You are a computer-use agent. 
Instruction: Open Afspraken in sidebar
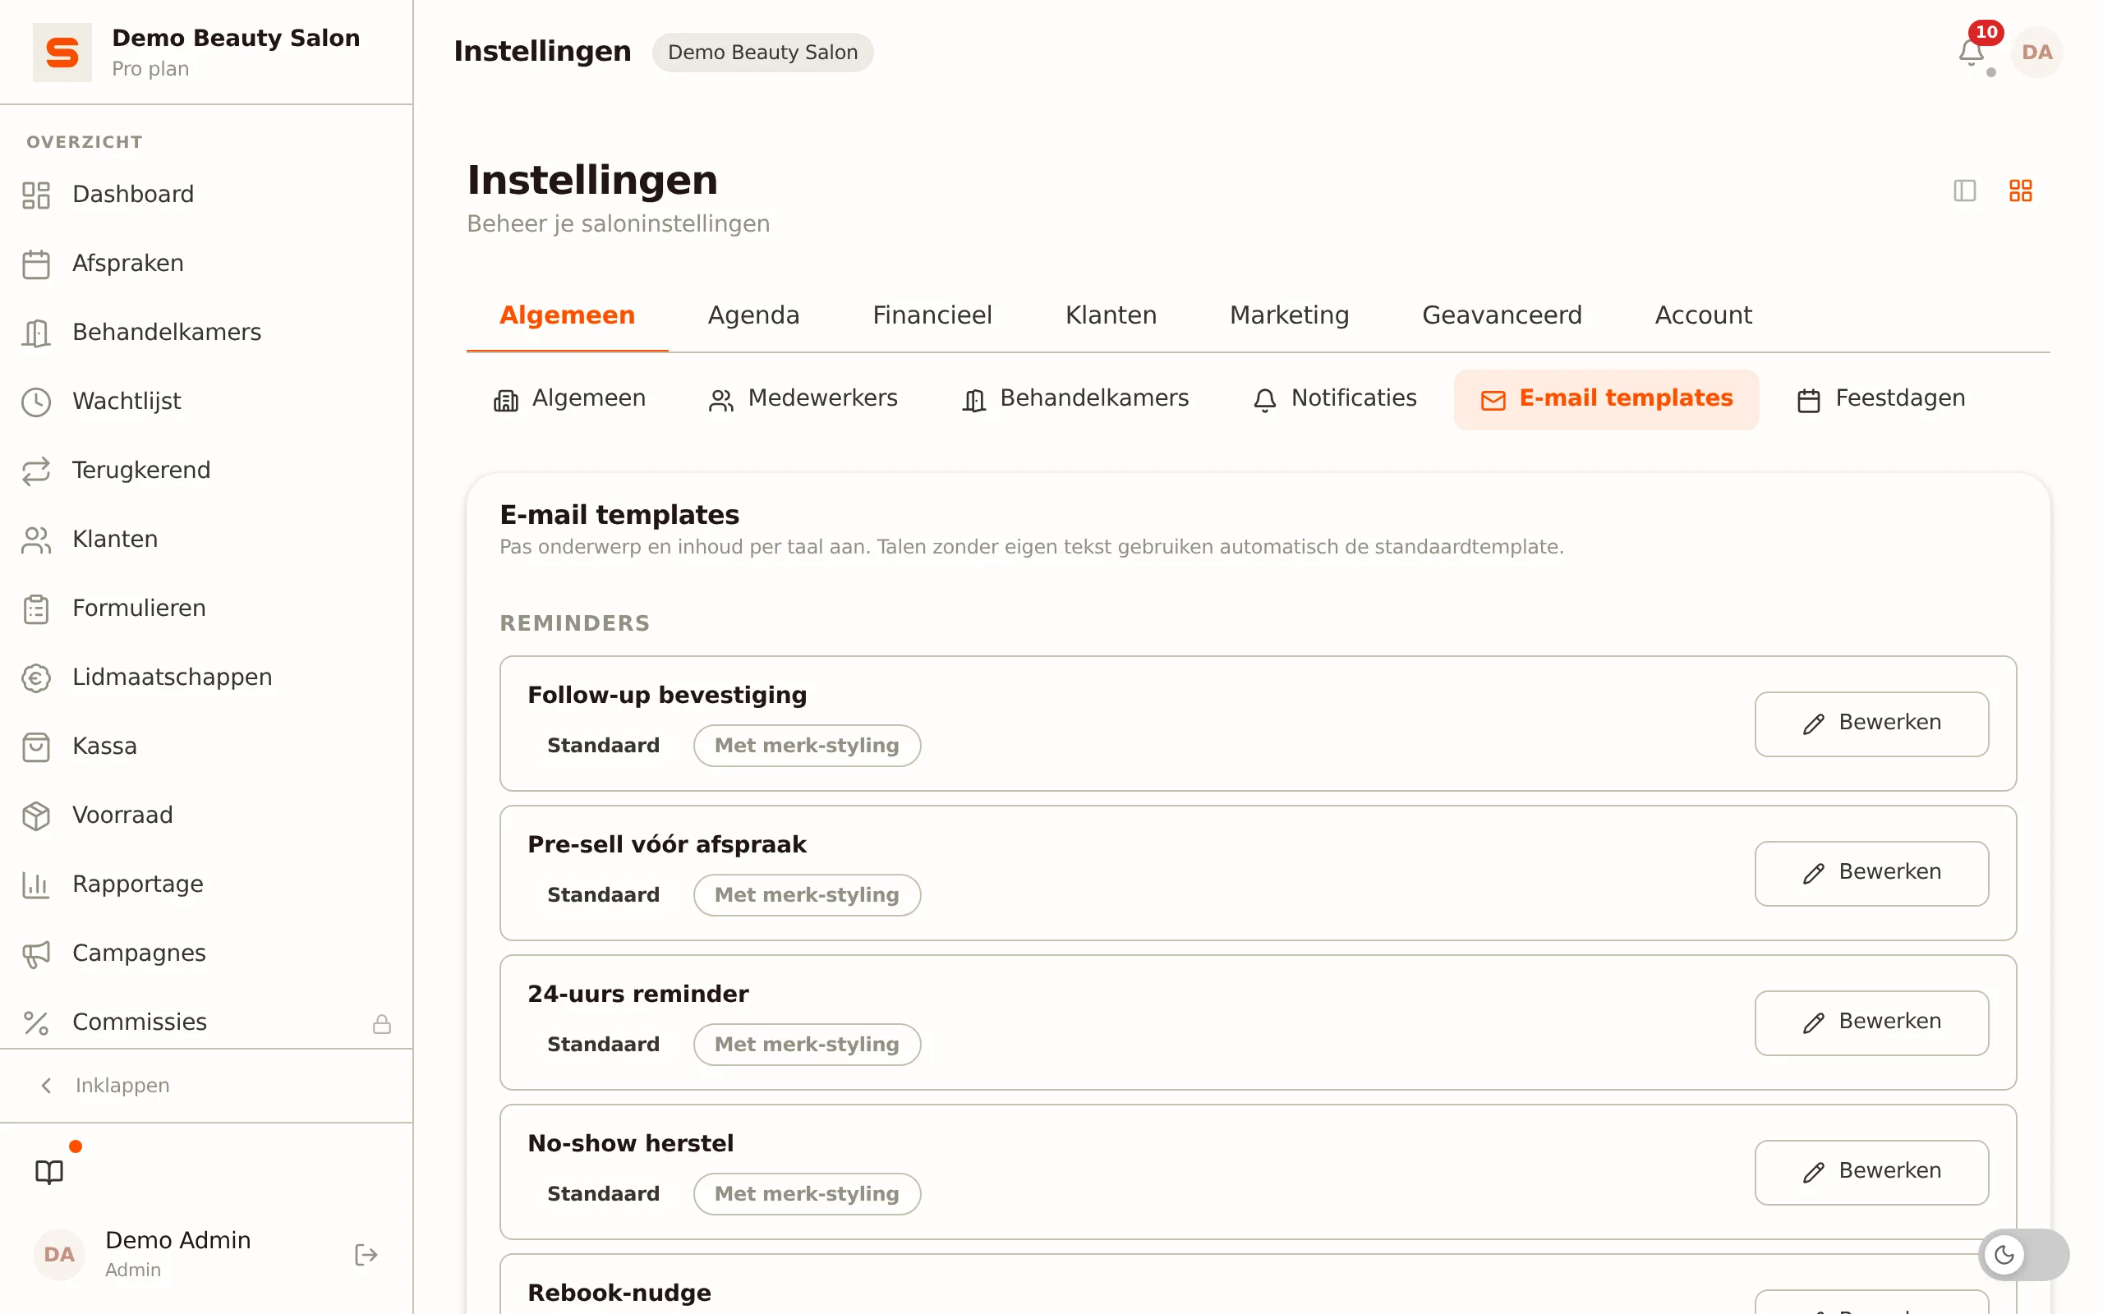tap(206, 264)
